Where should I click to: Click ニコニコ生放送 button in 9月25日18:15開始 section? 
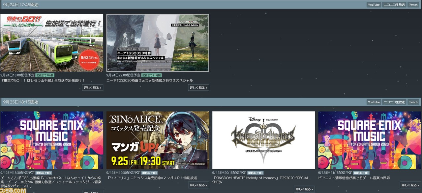[x=394, y=102]
